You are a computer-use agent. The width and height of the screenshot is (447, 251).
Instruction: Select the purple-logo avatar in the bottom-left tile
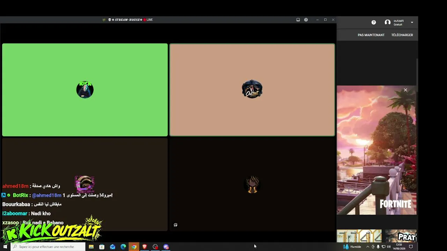(85, 184)
